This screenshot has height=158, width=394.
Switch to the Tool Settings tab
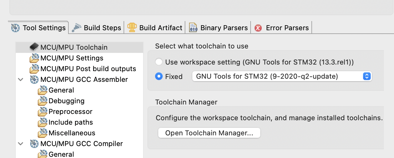pos(38,28)
